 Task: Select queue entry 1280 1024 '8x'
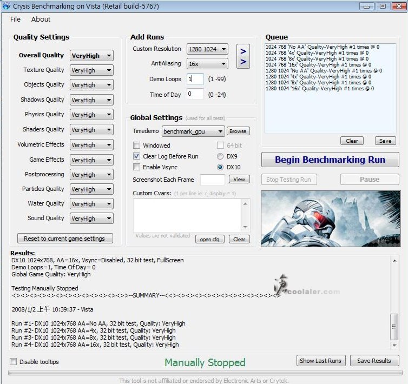coord(319,83)
